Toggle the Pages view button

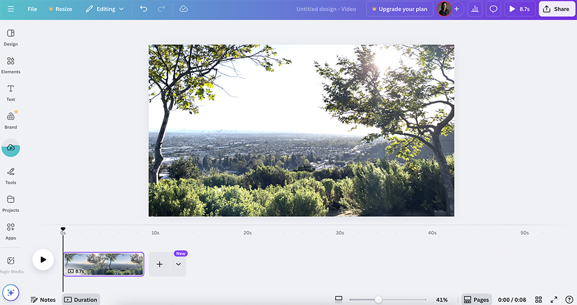[477, 299]
